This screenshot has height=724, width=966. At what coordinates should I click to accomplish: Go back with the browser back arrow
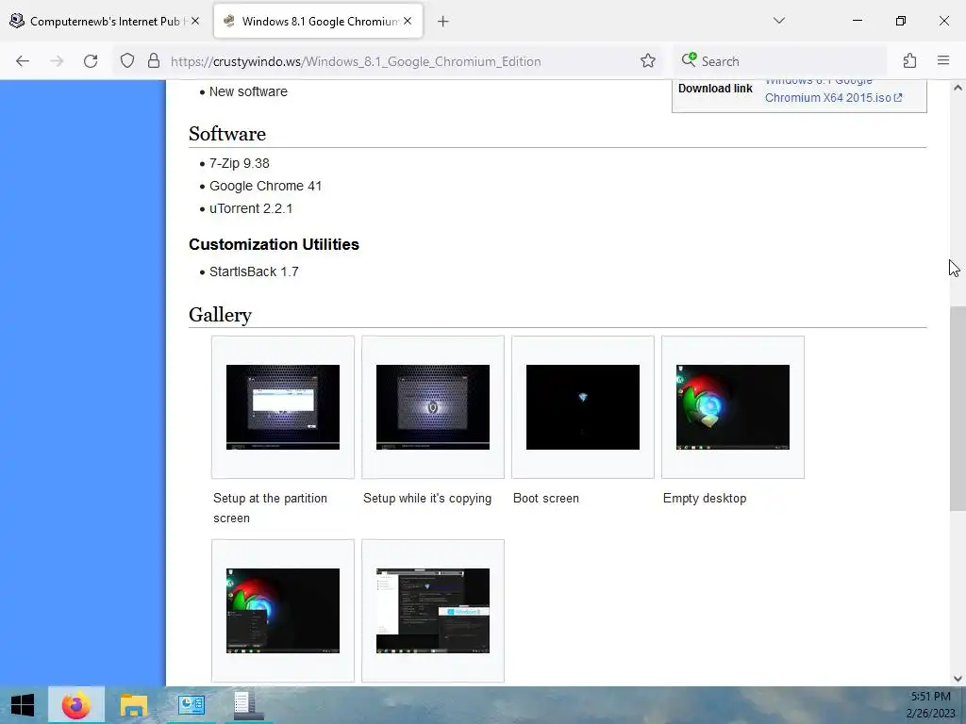tap(23, 61)
